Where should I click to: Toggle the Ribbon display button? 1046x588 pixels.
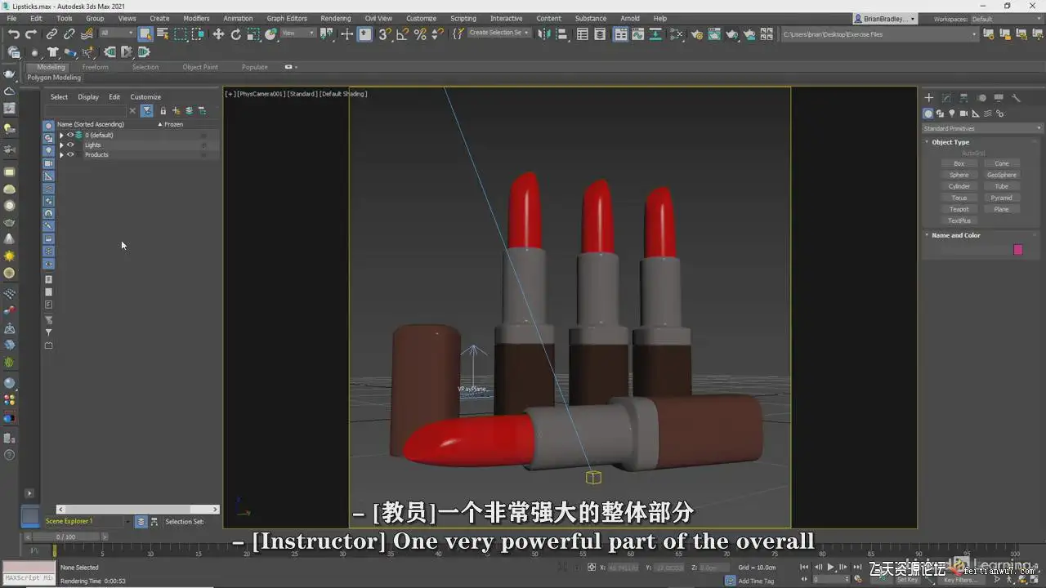[x=621, y=34]
